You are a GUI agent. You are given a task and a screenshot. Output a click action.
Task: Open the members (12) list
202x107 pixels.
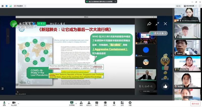[x=89, y=103]
